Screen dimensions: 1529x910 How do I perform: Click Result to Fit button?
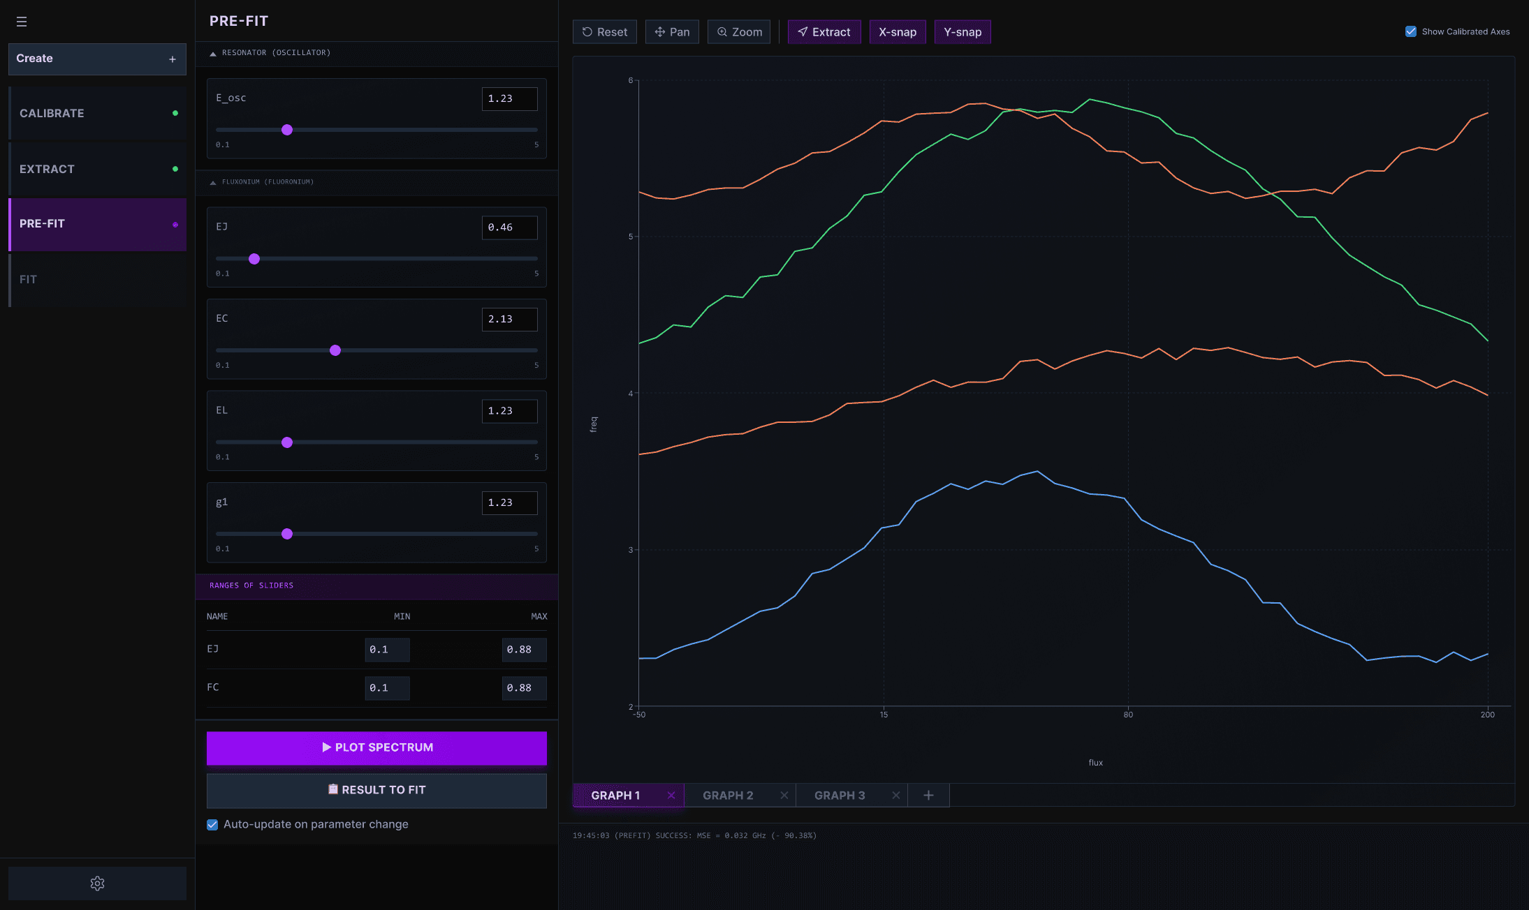(x=376, y=790)
